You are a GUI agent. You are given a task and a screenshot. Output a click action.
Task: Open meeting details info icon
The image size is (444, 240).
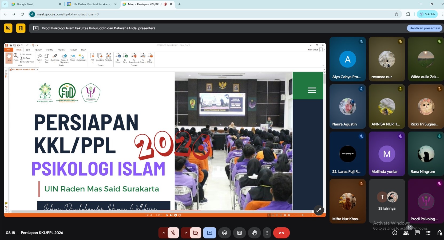[395, 233]
